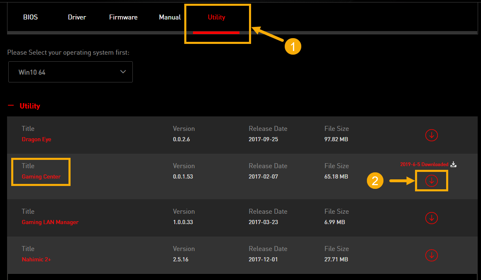Open the Gaming Center title link
Viewport: 481px width, 280px height.
tap(41, 176)
